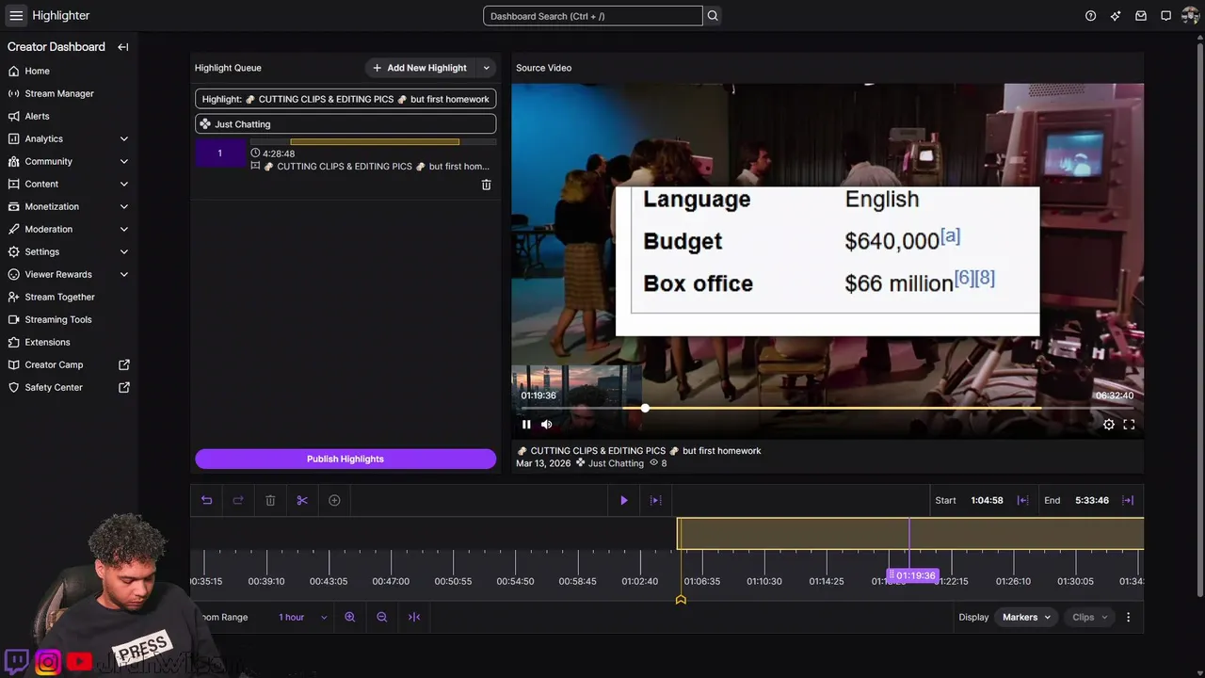Click the purple 01:19:36 playhead marker
This screenshot has height=678, width=1205.
(913, 575)
